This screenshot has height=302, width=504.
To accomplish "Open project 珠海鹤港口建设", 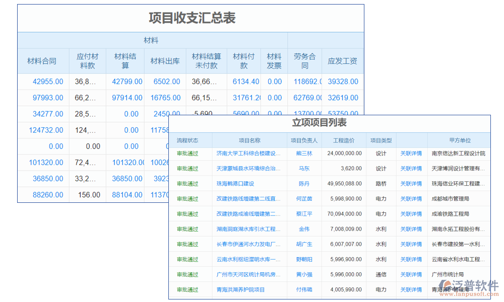I will coord(235,183).
